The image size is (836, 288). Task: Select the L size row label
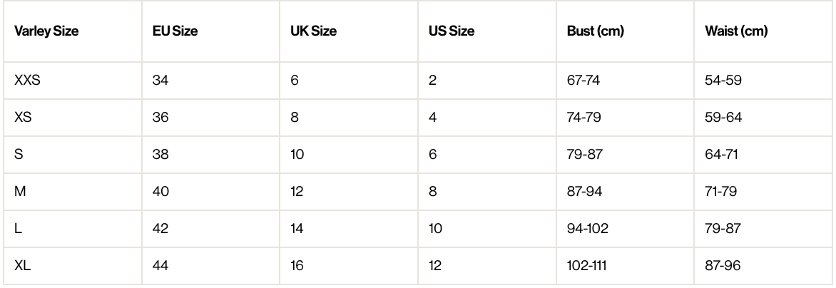[18, 230]
